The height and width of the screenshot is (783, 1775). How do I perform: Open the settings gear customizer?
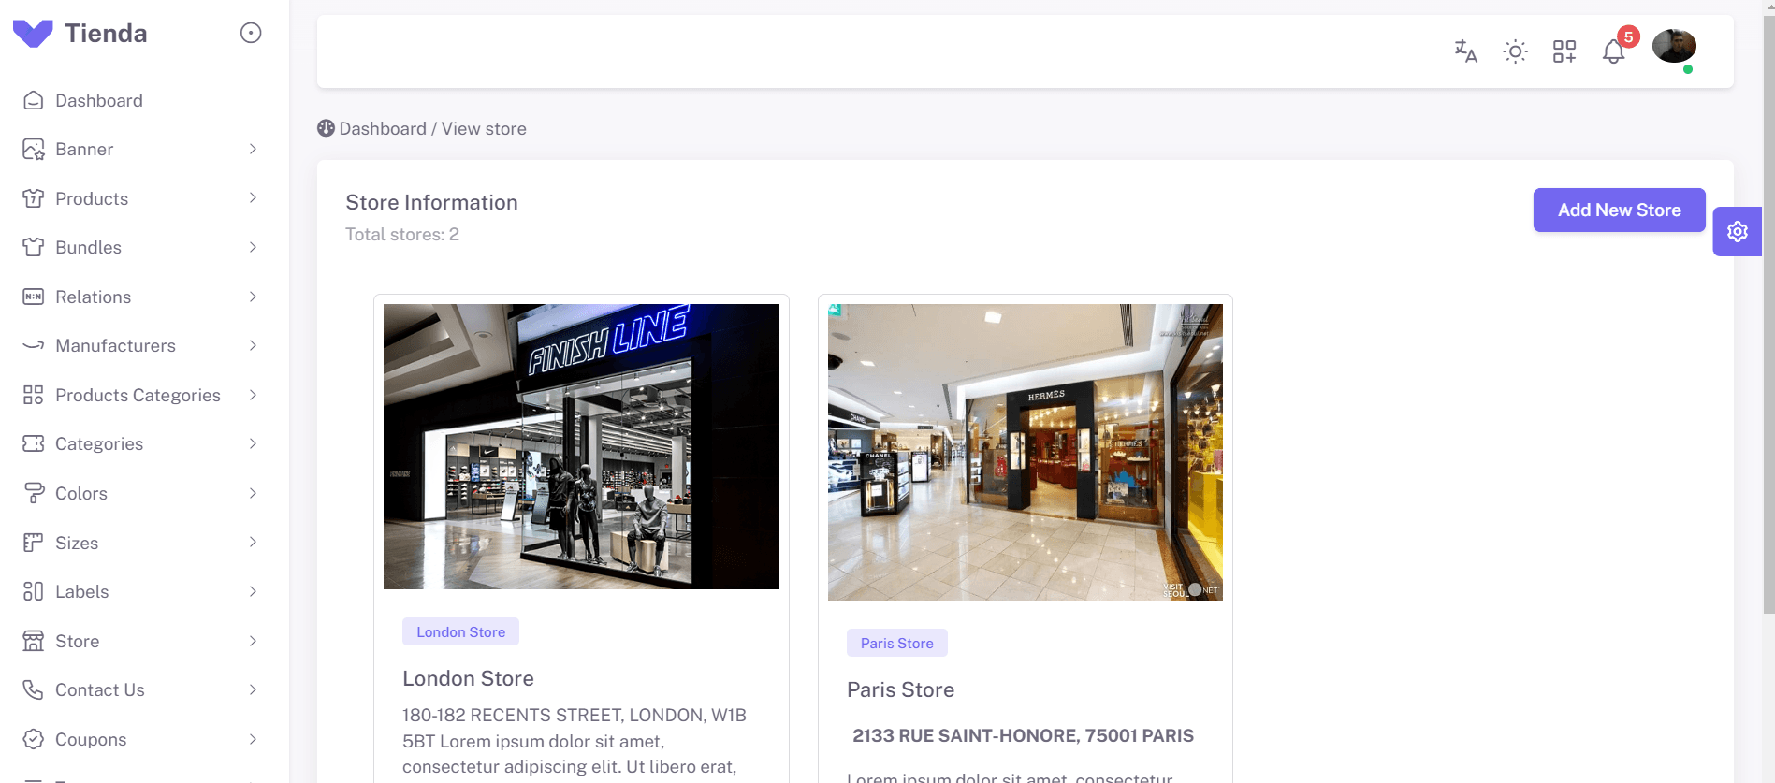pos(1738,232)
